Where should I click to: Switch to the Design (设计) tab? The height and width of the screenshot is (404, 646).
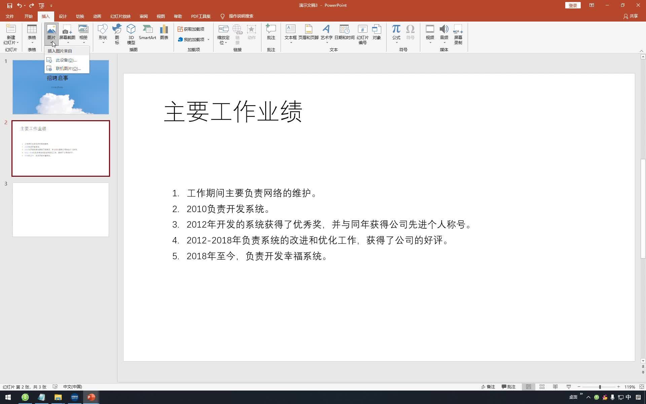point(63,16)
